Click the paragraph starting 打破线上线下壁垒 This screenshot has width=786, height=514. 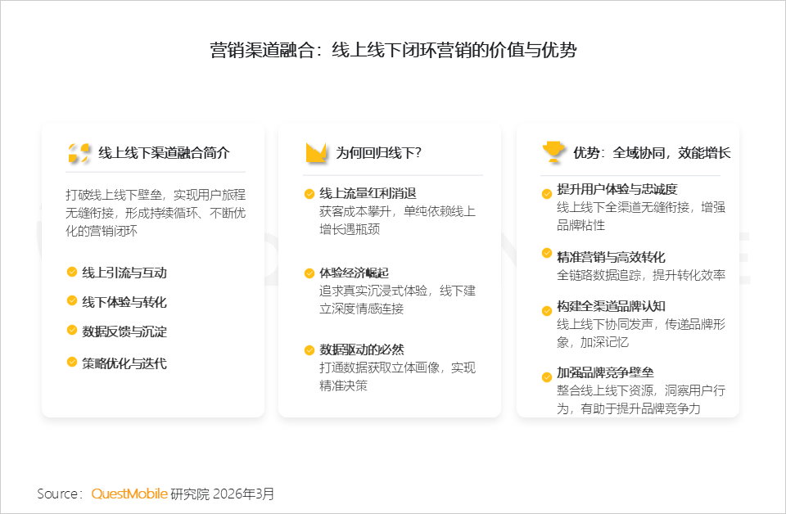(x=156, y=213)
